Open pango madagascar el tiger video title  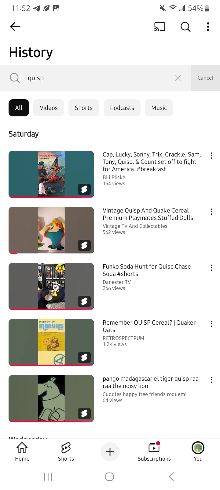pyautogui.click(x=151, y=382)
